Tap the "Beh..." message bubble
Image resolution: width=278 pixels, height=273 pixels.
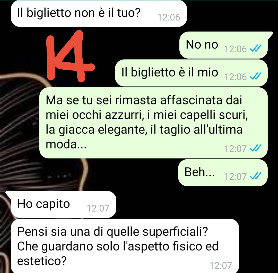click(223, 172)
